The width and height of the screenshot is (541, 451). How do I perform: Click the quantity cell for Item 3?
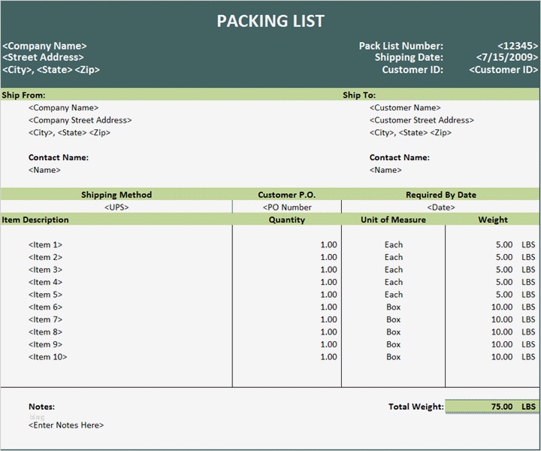[x=328, y=270]
